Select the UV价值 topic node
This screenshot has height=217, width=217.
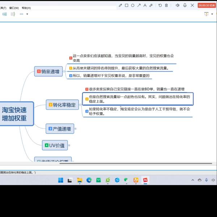[x=55, y=145]
